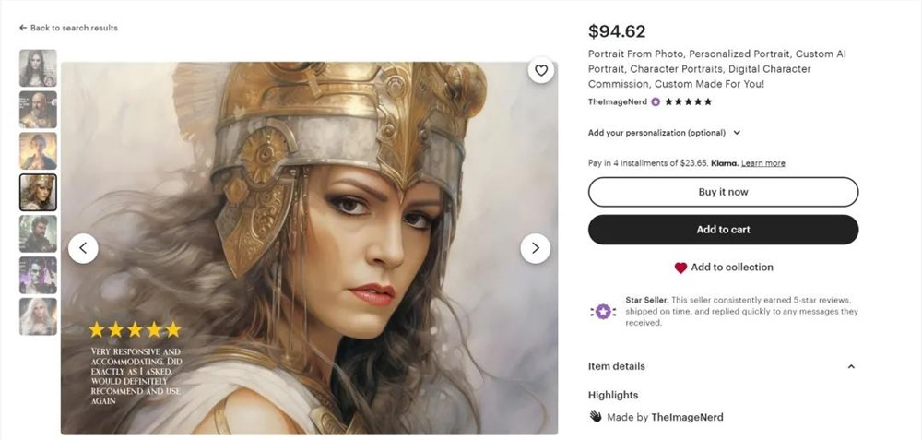Select the first thumbnail in gallery

coord(38,68)
